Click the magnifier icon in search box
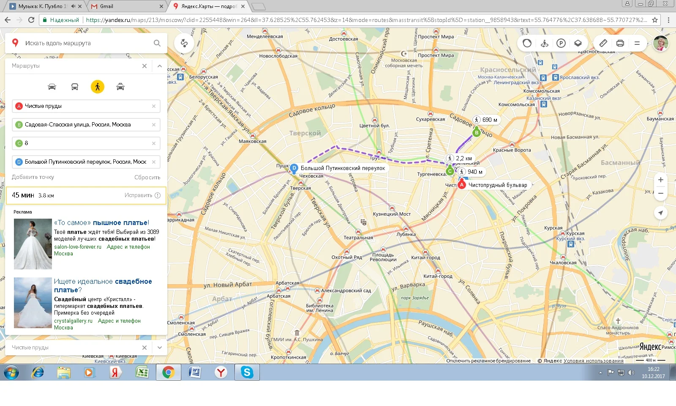 tap(157, 43)
